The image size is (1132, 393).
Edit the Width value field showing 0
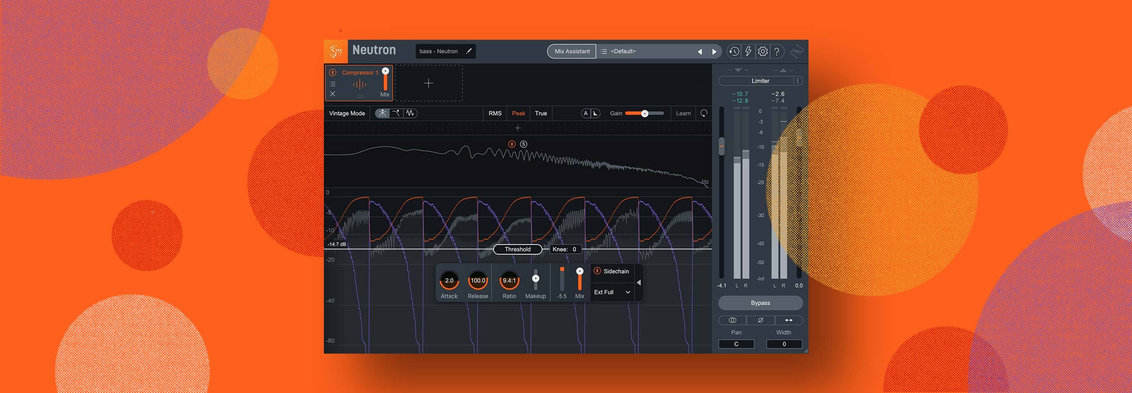(x=784, y=344)
